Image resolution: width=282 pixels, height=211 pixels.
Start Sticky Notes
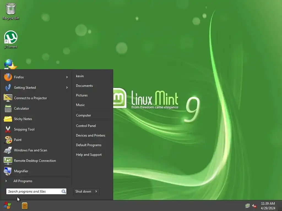coord(36,119)
